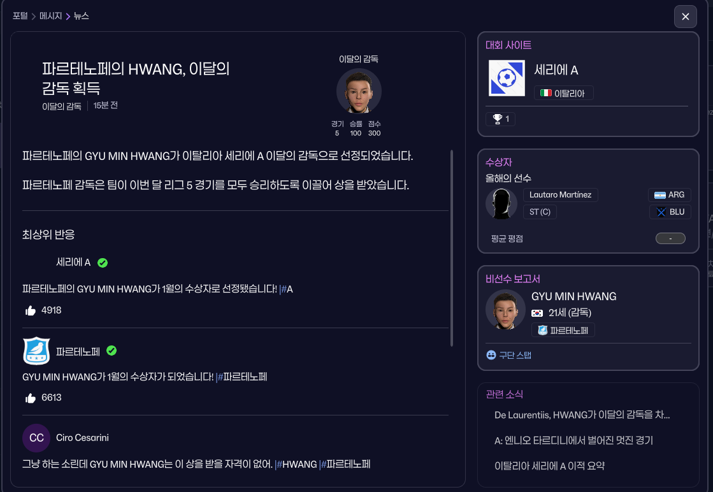Click GYU MIN HWANG's portrait in 비선수 보고서

(505, 309)
